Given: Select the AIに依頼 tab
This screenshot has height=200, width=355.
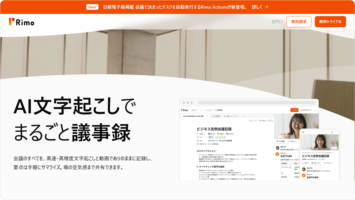Looking at the screenshot, I should click(x=280, y=141).
